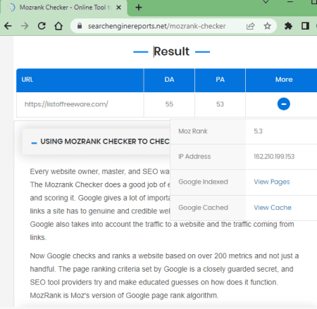Open the tab search chevron
317x309 pixels.
(266, 2)
